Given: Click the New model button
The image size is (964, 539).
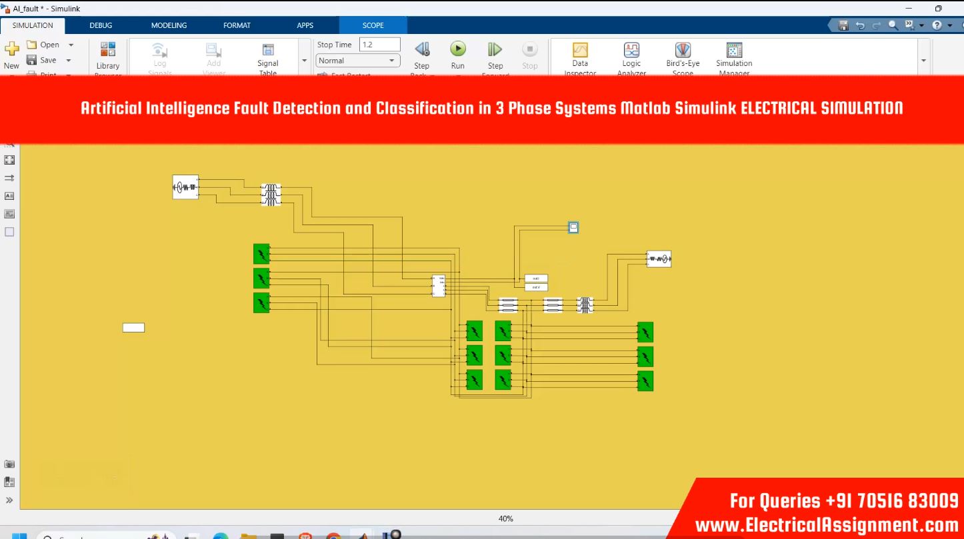Looking at the screenshot, I should point(11,53).
